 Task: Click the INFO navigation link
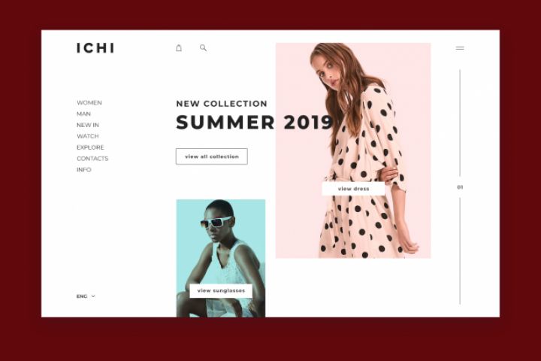84,170
